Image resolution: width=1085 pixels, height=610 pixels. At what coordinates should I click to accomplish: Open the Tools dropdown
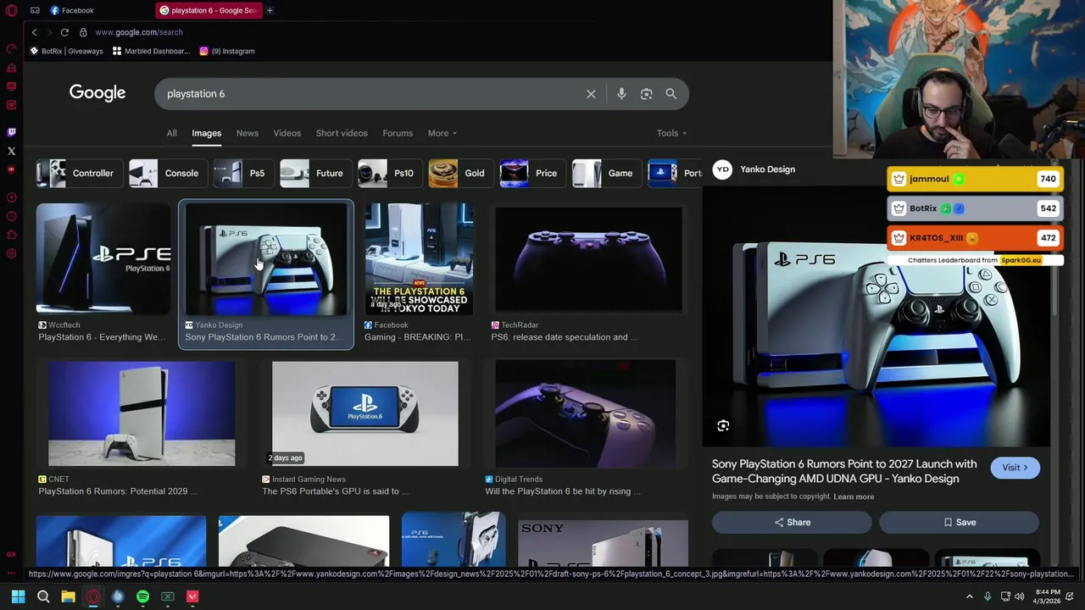671,133
